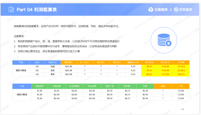Click the $20.99 price in the 快递 row

coord(69,66)
